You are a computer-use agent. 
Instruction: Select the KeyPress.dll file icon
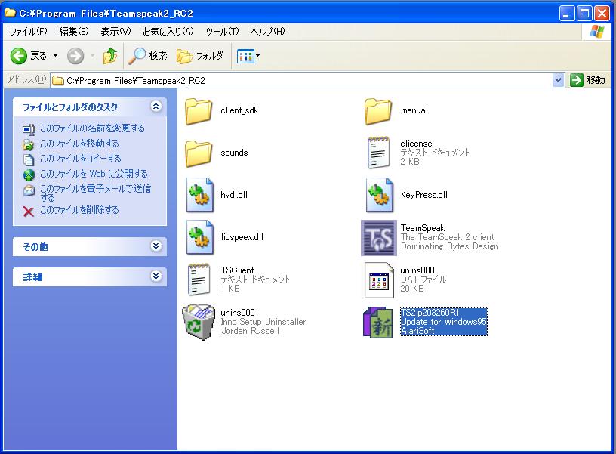click(x=380, y=195)
